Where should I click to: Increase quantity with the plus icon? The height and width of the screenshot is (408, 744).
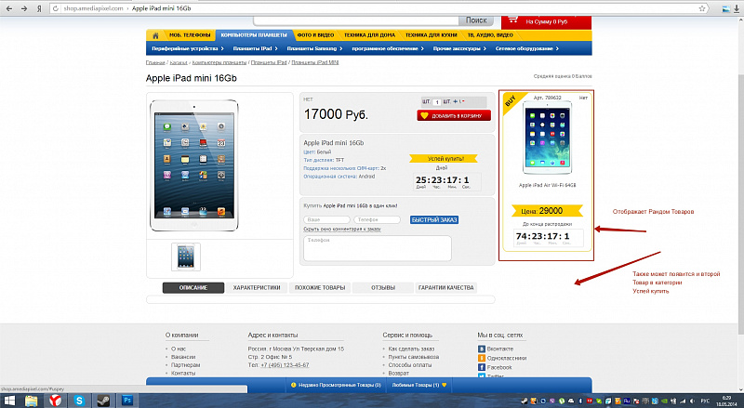coord(455,101)
